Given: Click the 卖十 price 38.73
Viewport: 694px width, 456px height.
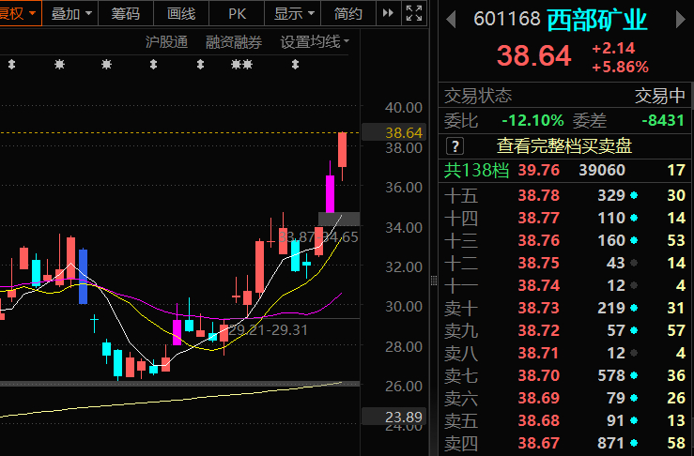Looking at the screenshot, I should pos(539,308).
